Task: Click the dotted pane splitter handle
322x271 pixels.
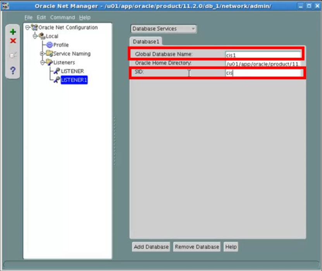Action: (x=114, y=141)
